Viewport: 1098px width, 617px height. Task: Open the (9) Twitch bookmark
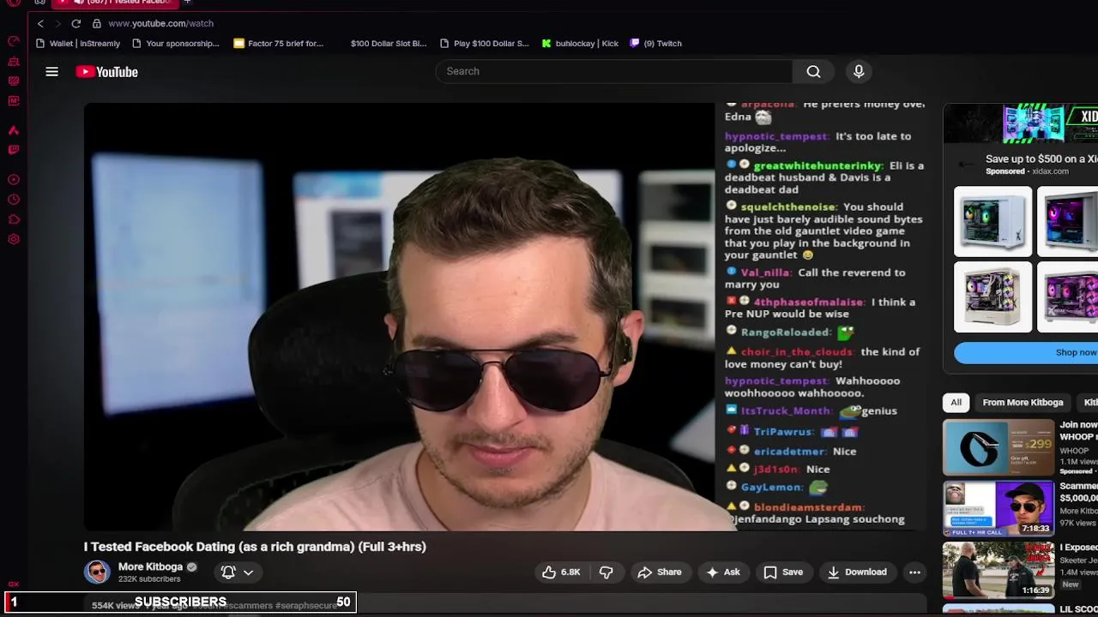click(656, 43)
